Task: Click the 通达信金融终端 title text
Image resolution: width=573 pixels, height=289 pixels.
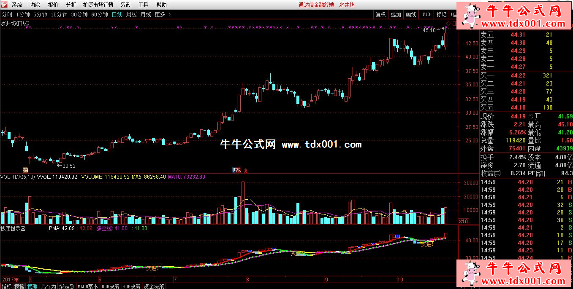Action: tap(316, 5)
